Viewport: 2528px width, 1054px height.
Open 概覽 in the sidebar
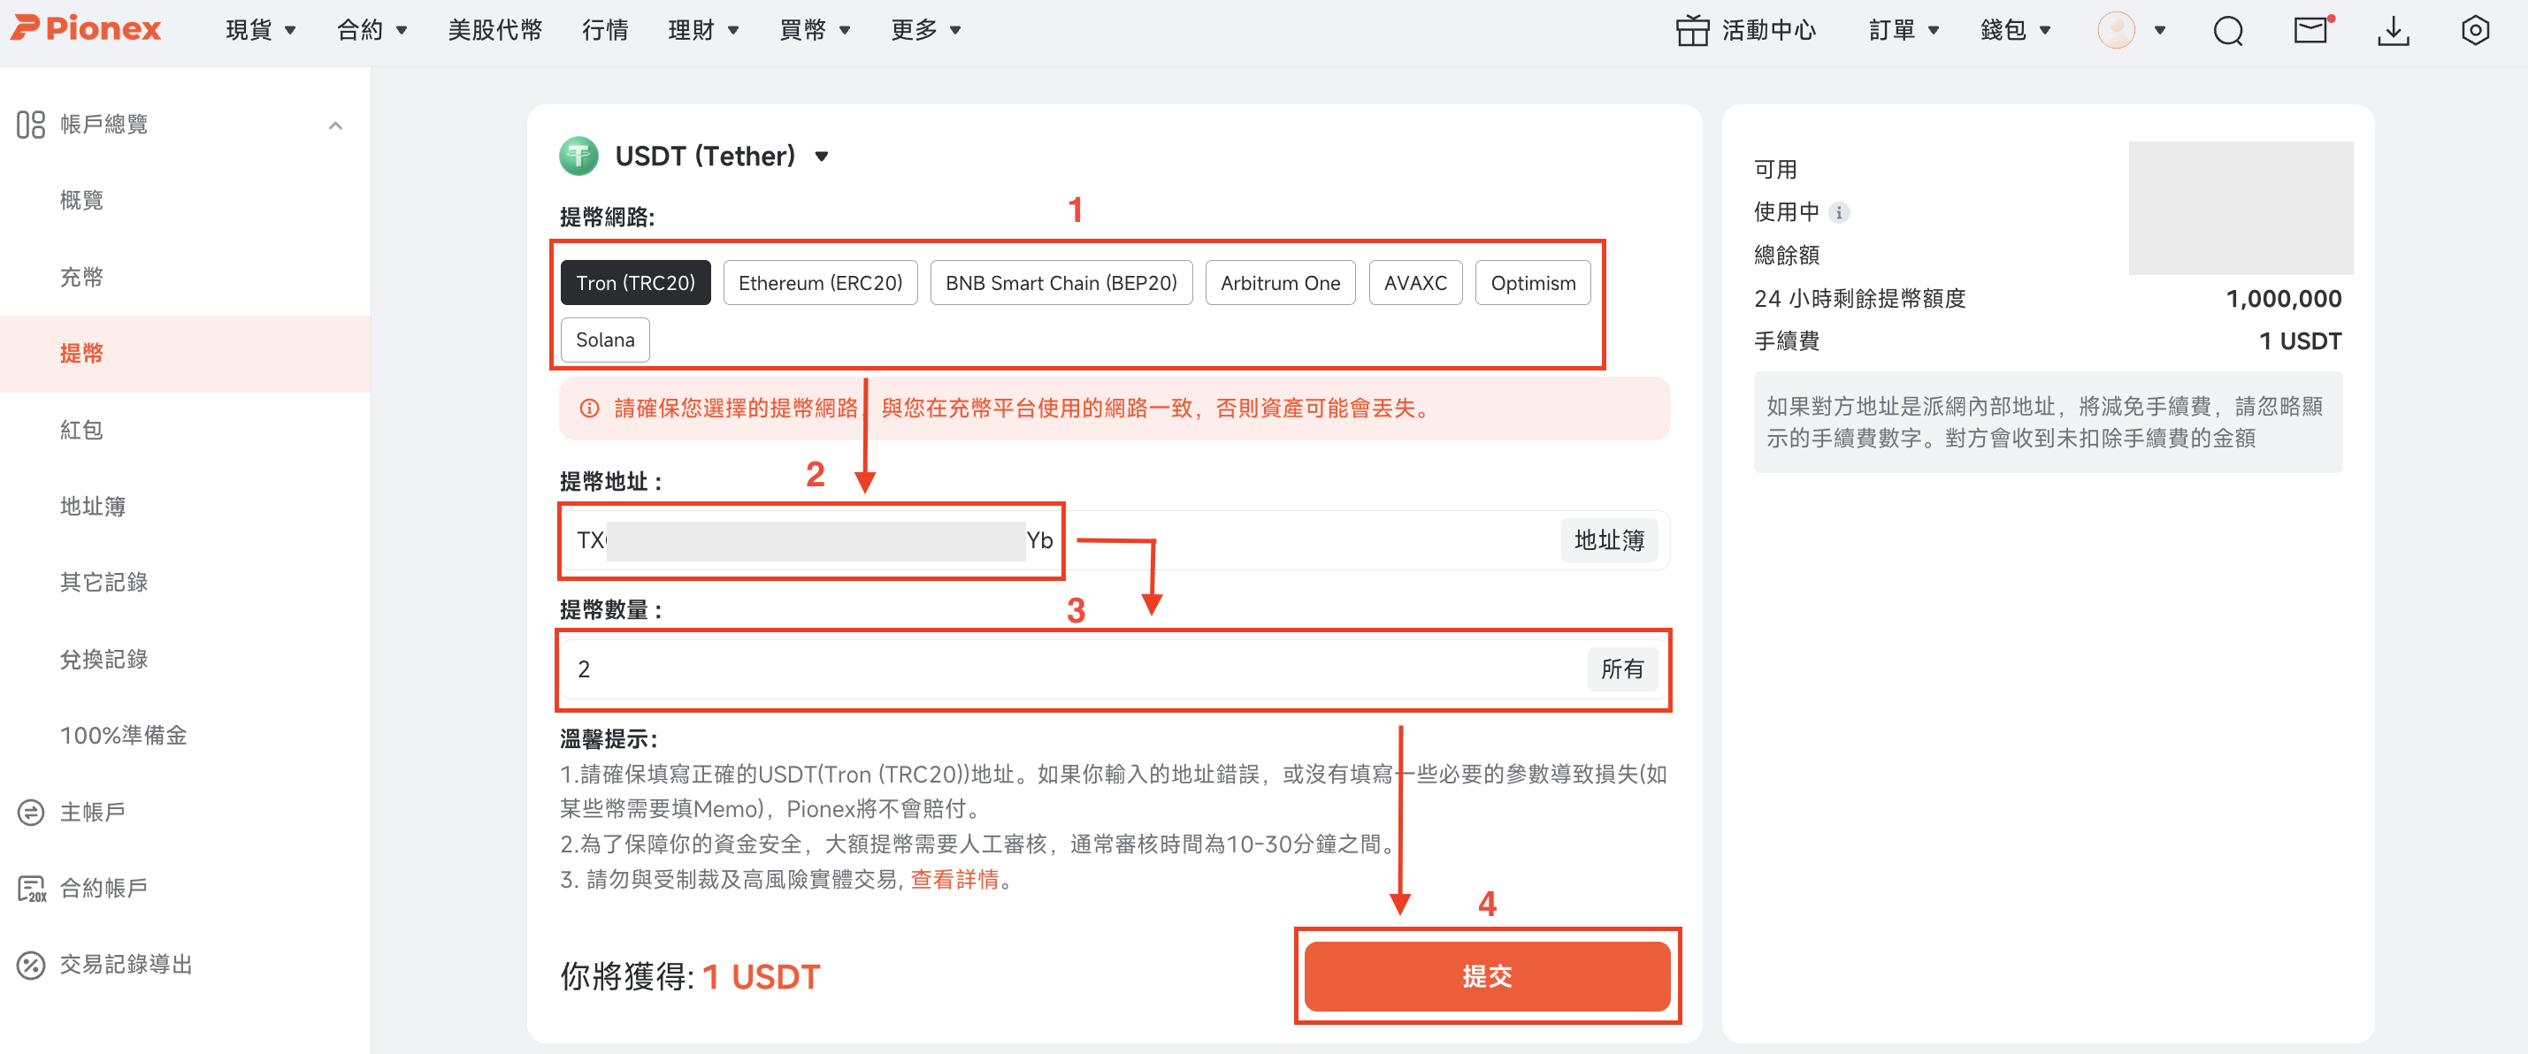[81, 200]
